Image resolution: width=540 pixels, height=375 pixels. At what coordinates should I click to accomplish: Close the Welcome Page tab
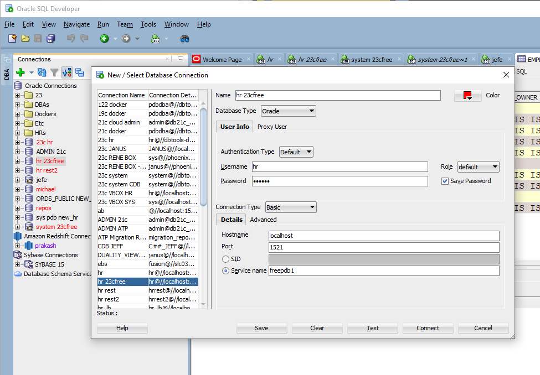click(x=249, y=59)
